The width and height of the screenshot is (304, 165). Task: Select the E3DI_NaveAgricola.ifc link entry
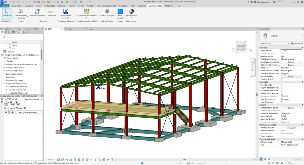coord(28,113)
